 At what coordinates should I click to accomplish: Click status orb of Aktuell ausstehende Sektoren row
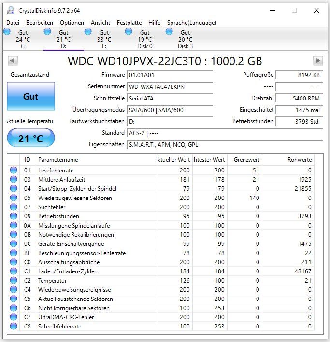point(14,299)
